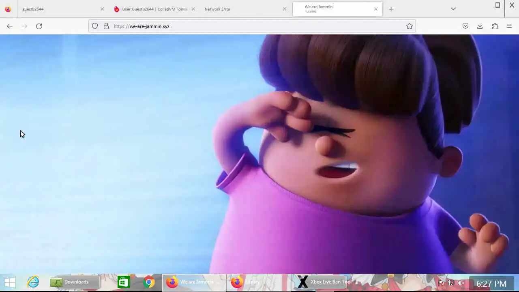
Task: Open tracking protection shield info
Action: point(95,26)
